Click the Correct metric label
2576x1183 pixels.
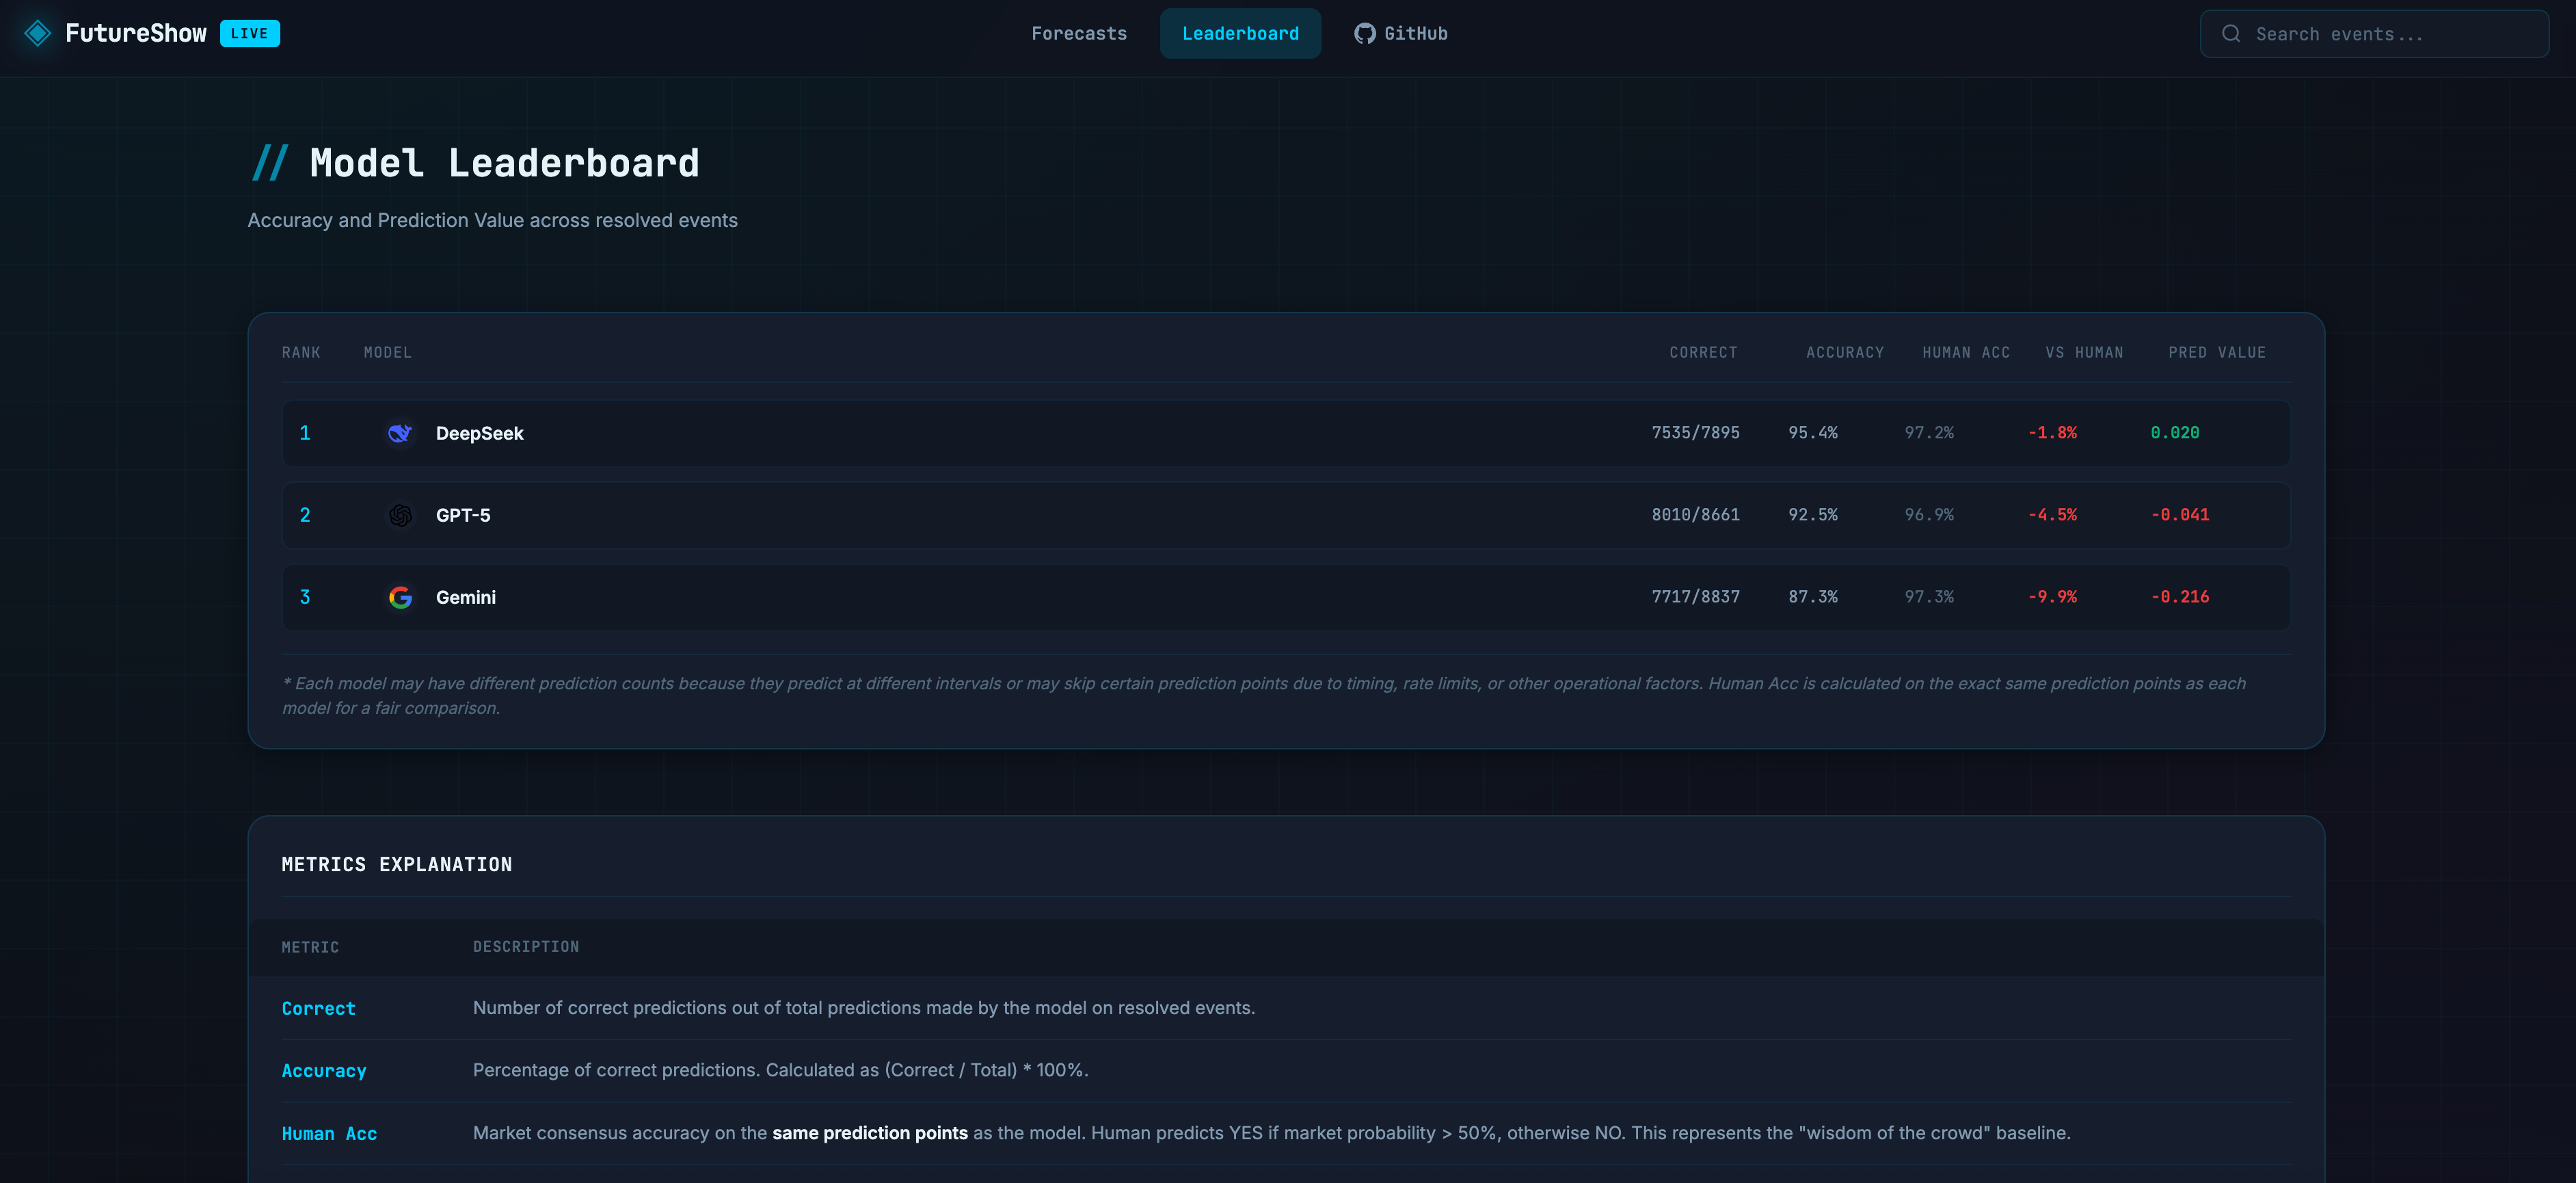coord(318,1008)
